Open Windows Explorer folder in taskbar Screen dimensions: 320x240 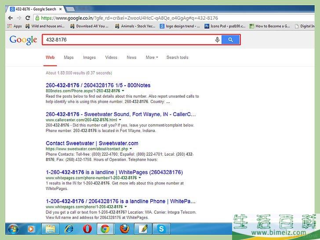pyautogui.click(x=50, y=229)
